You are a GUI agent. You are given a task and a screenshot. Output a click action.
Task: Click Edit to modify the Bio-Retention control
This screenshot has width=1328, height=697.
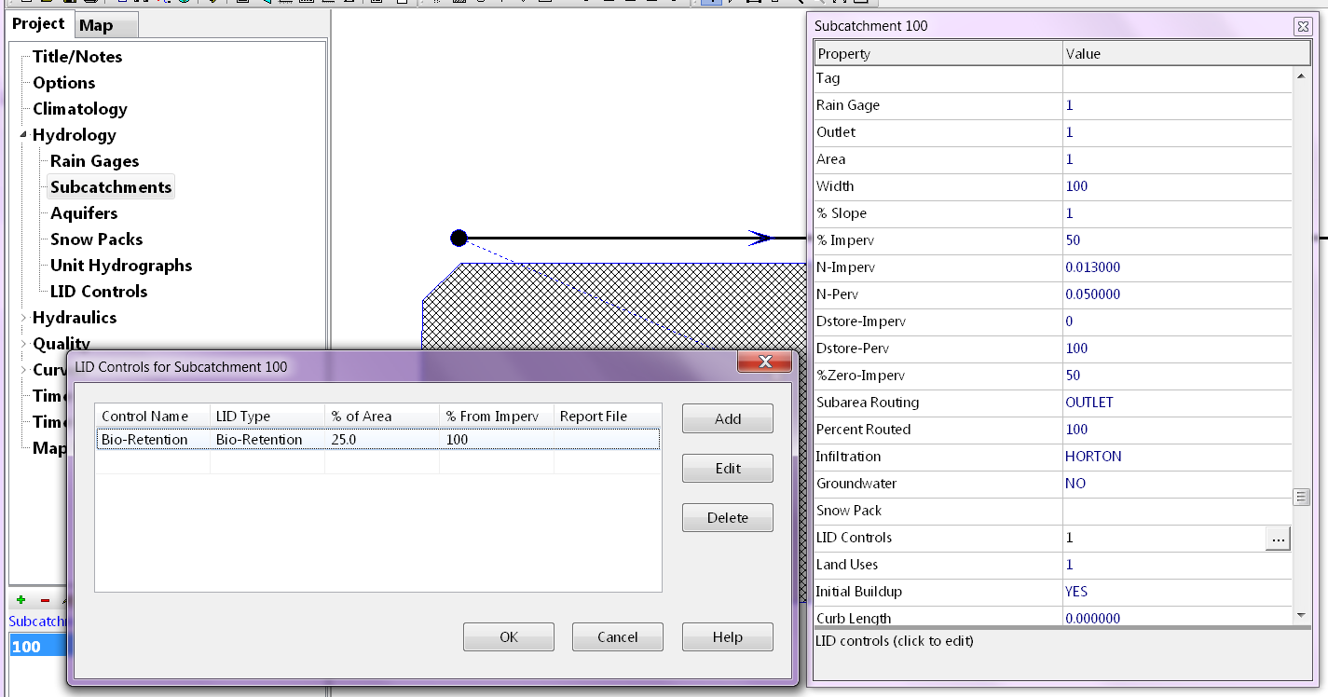pos(727,468)
